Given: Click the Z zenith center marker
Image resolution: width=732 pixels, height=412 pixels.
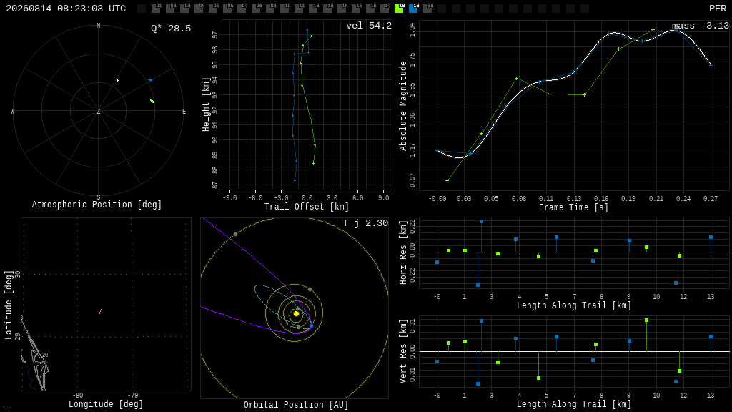Looking at the screenshot, I should (x=98, y=111).
